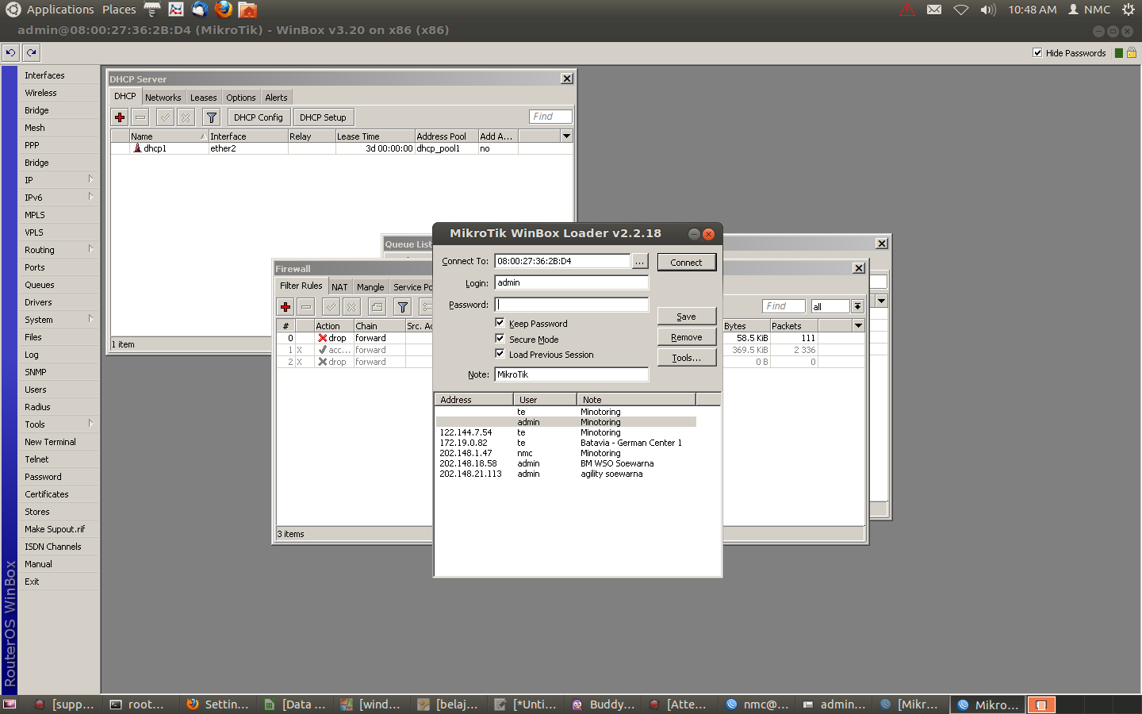Select the agility soewarna saved entry
Screen dimensions: 1142x714
(566, 474)
